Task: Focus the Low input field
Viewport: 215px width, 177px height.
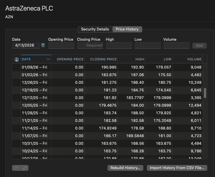Action: [x=148, y=45]
